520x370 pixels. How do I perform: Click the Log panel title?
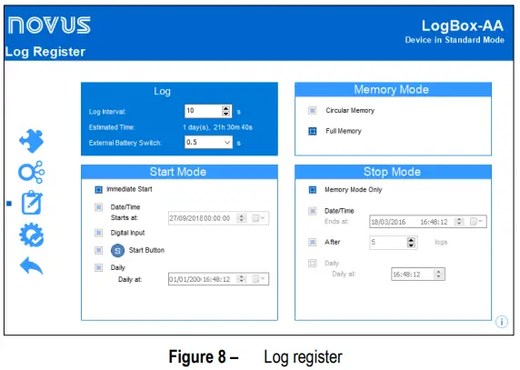[x=162, y=91]
